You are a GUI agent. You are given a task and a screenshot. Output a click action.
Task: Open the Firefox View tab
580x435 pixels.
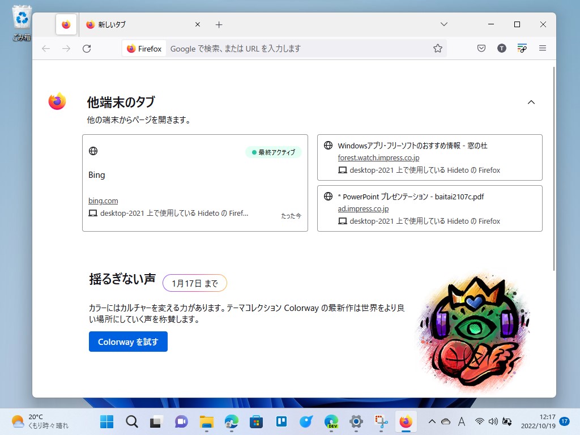point(66,24)
